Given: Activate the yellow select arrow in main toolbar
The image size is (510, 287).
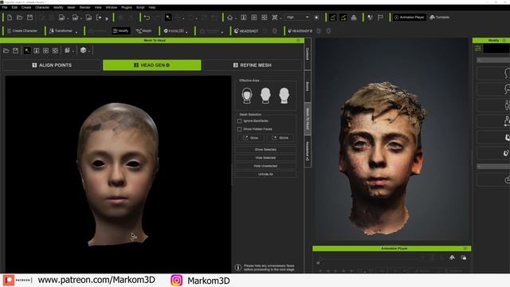Looking at the screenshot, I should coord(168,18).
